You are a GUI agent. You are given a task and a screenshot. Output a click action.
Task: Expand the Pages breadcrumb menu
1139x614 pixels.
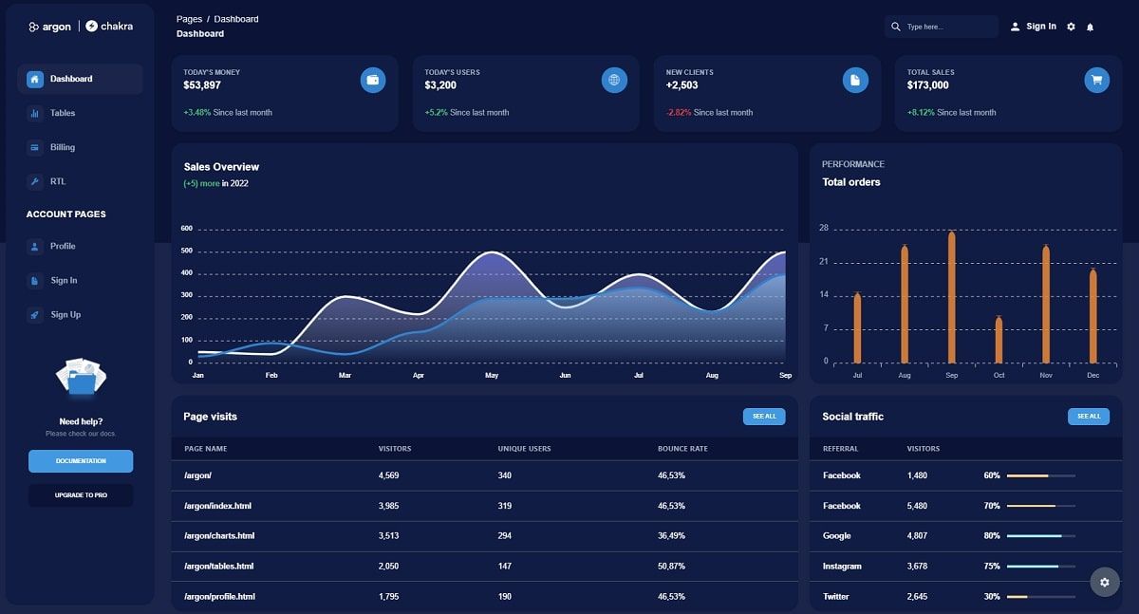(x=189, y=18)
